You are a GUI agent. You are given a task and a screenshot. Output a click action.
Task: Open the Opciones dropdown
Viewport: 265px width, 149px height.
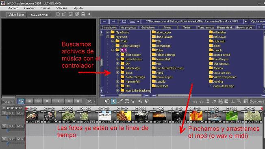(257, 21)
